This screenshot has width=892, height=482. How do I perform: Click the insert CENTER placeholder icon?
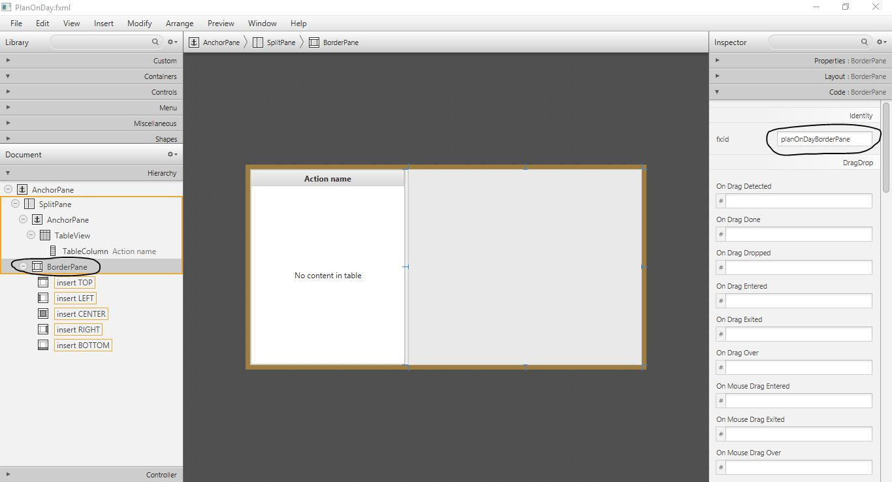point(43,313)
